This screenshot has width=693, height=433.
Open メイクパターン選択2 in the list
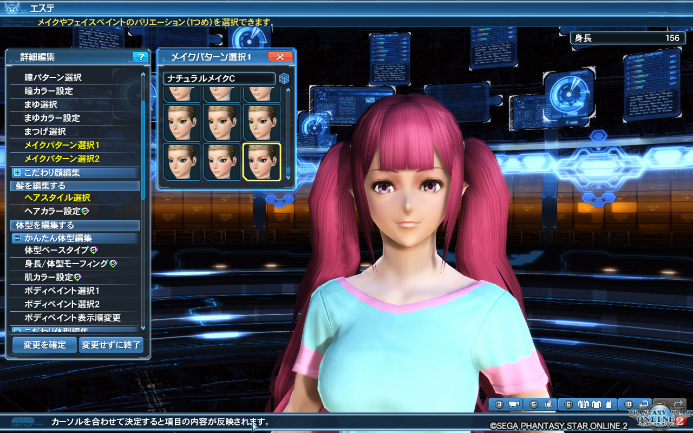point(75,159)
